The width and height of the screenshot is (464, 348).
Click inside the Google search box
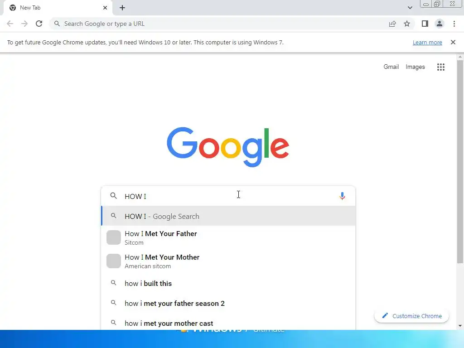point(228,196)
